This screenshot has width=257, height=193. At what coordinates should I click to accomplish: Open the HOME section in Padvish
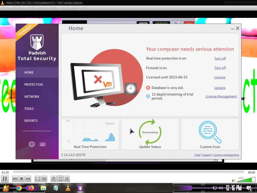tap(37, 72)
